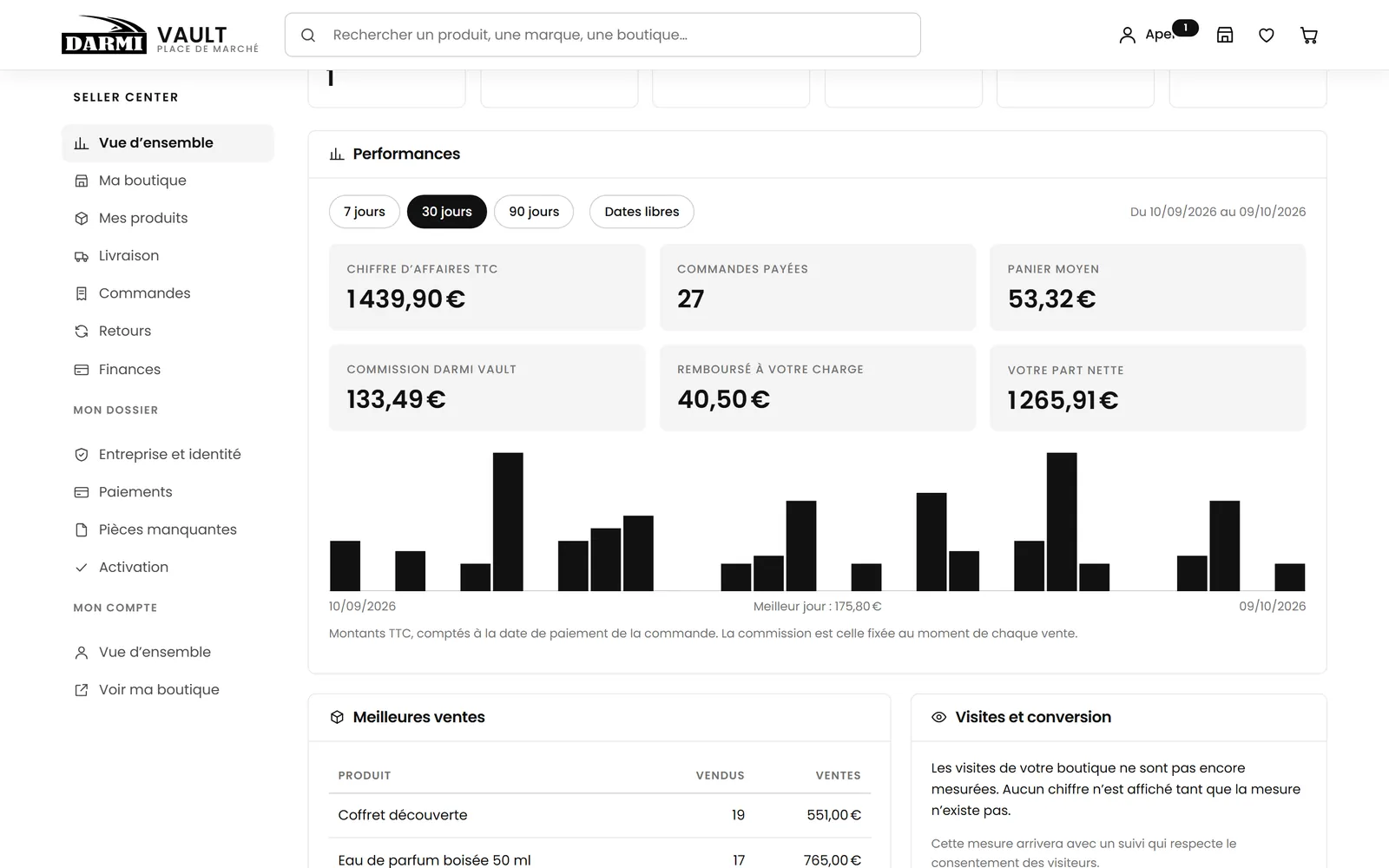The width and height of the screenshot is (1389, 868).
Task: Click the Pièces manquantes file icon
Action: [82, 529]
